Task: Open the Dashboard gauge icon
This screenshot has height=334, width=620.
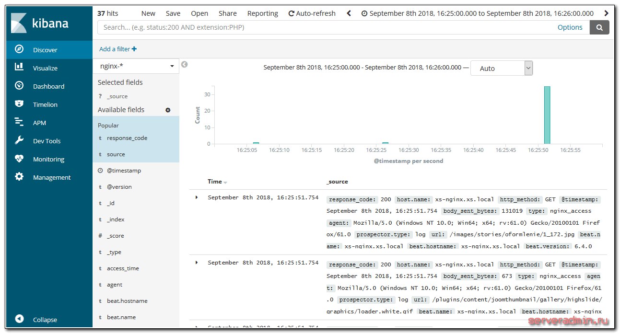Action: (19, 86)
